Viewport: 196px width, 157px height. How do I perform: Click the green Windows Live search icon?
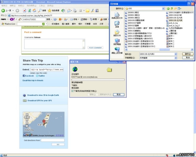43,24
